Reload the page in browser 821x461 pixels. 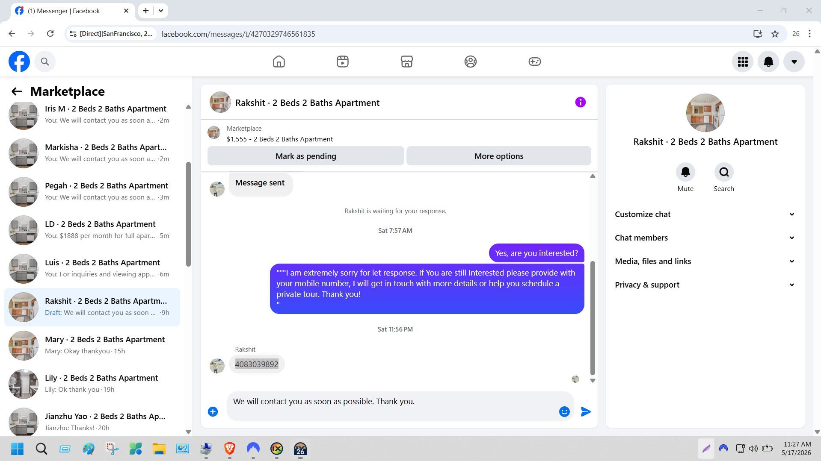pos(50,34)
